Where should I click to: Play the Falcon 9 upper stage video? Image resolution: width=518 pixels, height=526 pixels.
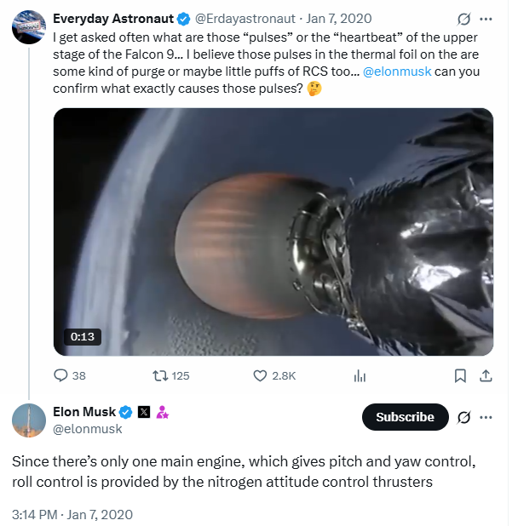click(273, 232)
